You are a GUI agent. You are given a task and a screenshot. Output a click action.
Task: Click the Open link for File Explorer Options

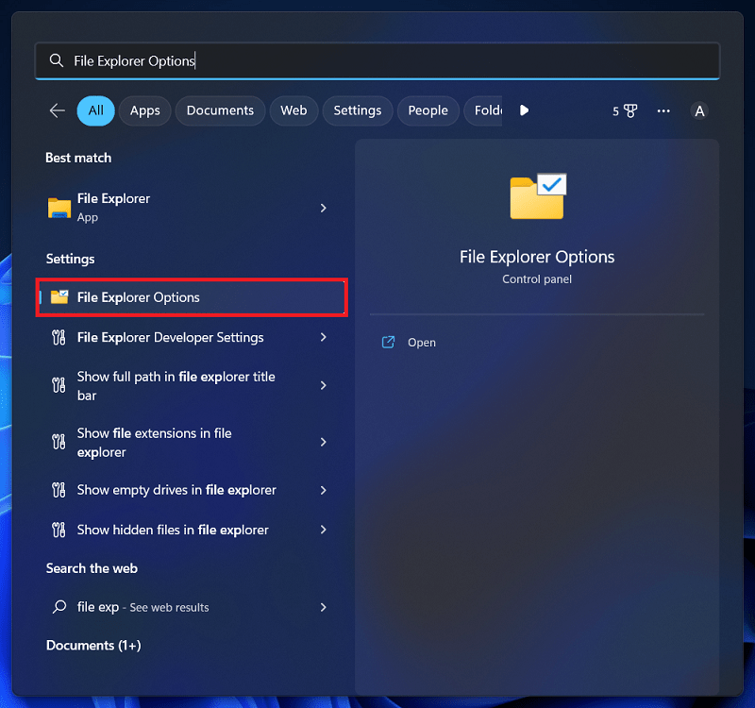[x=422, y=342]
